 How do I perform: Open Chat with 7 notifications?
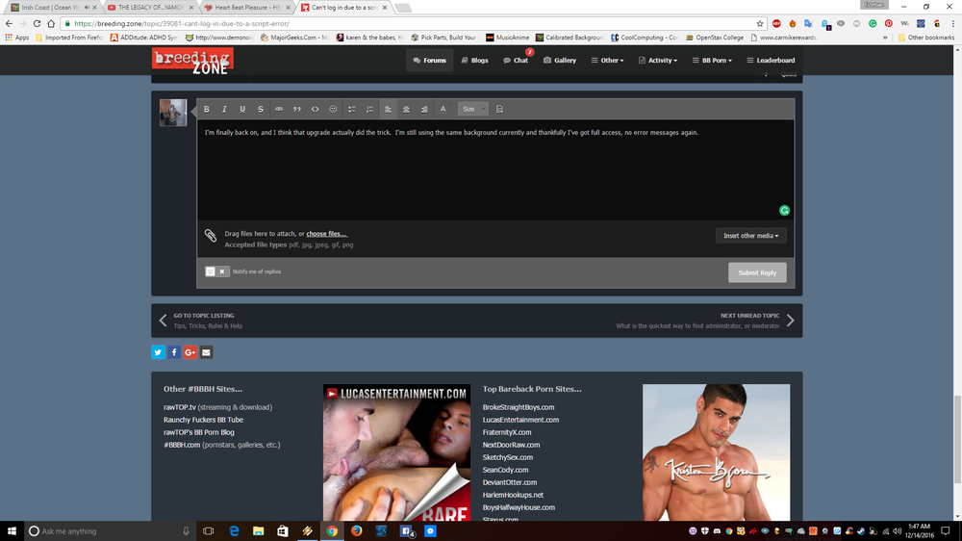point(516,61)
